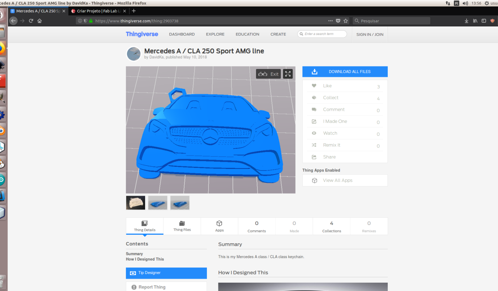
Task: Open Firefox downloads panel
Action: pos(467,21)
